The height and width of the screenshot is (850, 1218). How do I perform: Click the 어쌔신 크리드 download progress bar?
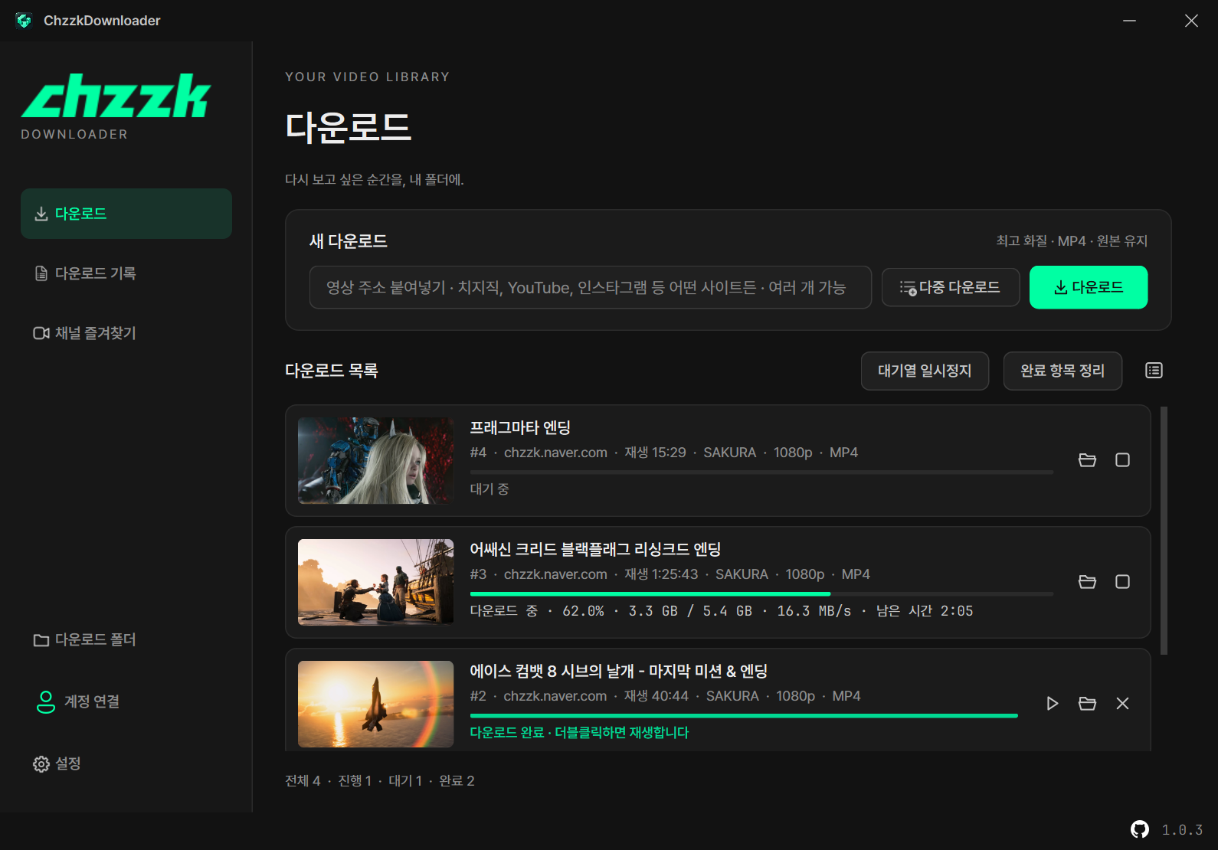[761, 593]
